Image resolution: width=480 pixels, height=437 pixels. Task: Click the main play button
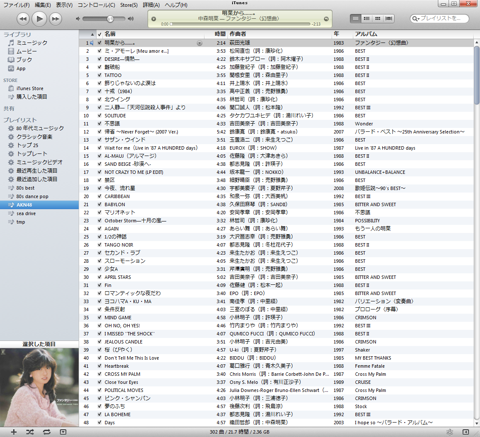coord(39,19)
